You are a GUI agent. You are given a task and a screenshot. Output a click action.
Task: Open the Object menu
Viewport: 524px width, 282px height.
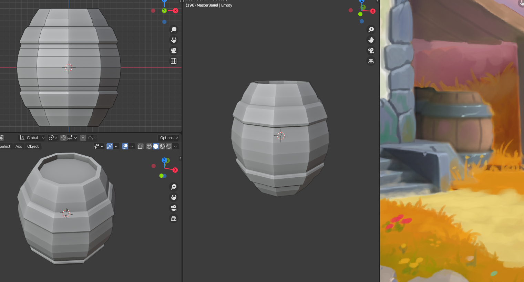[33, 146]
